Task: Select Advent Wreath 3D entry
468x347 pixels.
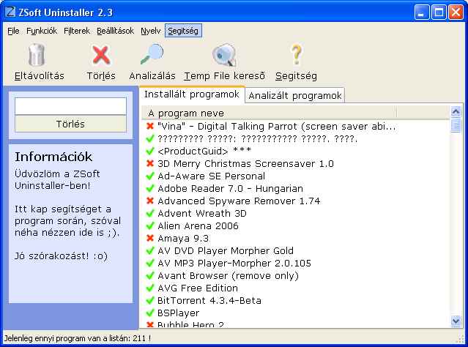Action: click(202, 213)
